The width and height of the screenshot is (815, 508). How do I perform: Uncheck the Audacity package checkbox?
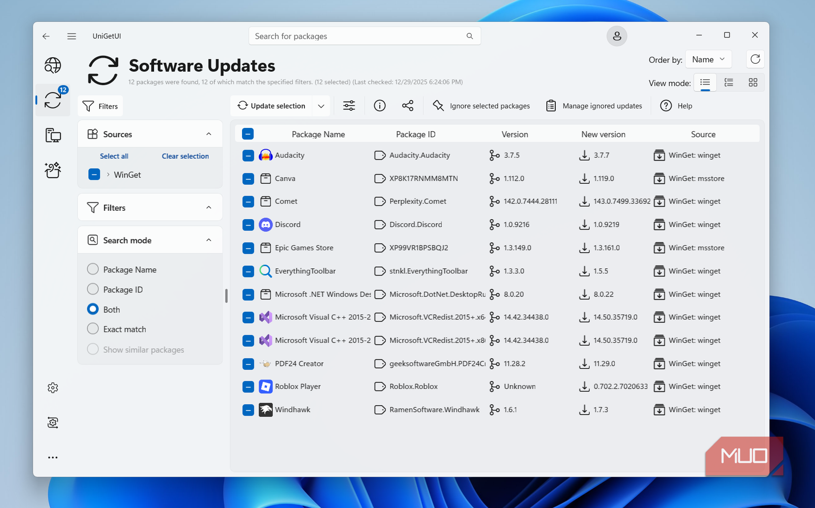point(247,155)
